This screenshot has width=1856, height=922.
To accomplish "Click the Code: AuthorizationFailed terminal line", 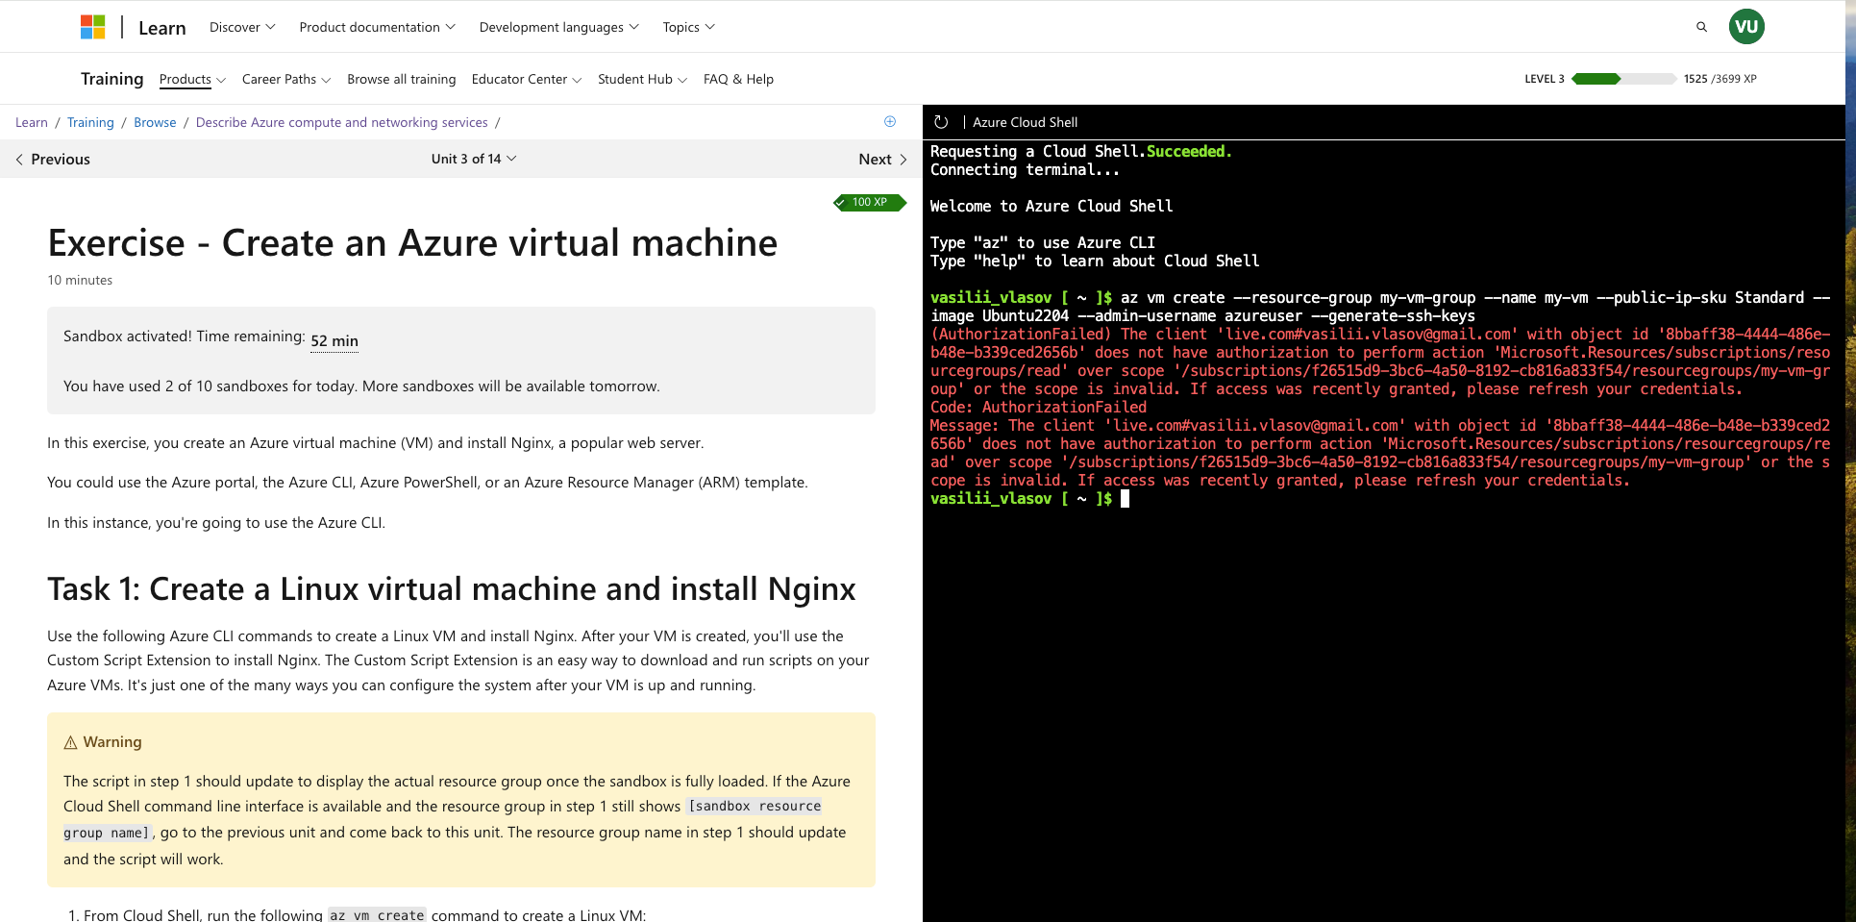I will pyautogui.click(x=1038, y=407).
